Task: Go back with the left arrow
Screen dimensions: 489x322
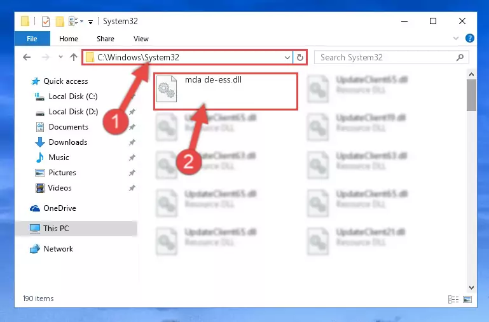Action: (x=27, y=57)
